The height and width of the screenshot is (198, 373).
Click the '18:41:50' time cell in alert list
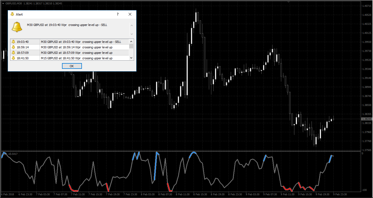tap(22, 58)
